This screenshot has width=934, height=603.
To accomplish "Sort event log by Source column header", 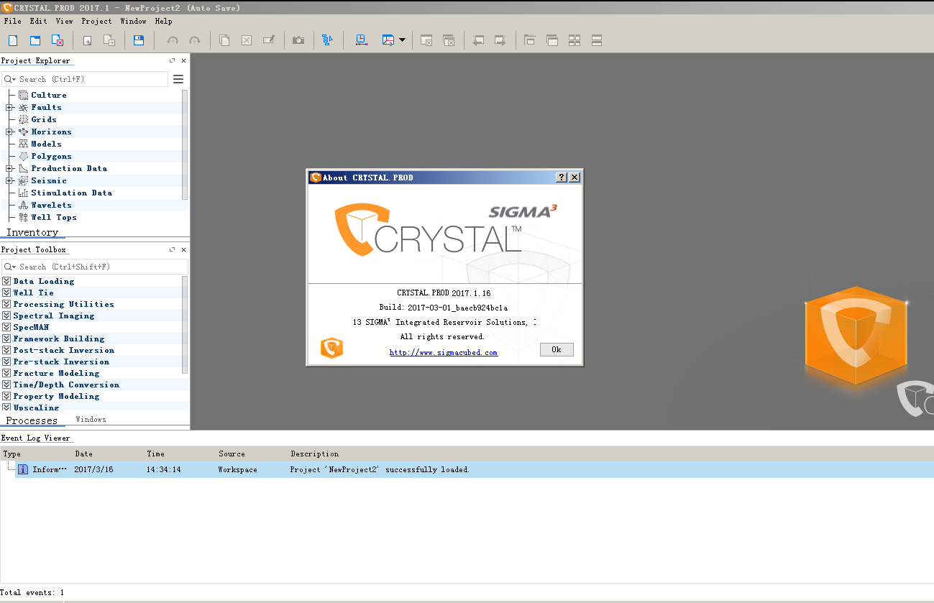I will click(232, 454).
